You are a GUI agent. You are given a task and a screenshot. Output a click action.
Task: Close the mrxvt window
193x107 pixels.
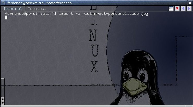click(190, 3)
